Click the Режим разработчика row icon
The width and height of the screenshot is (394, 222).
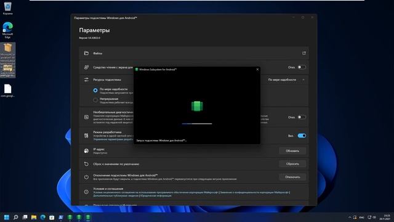tap(86, 136)
